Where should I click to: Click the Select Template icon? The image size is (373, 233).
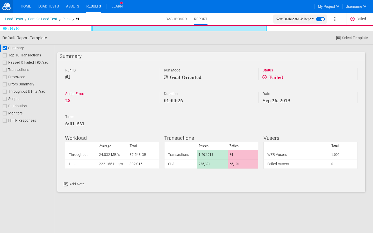pyautogui.click(x=338, y=38)
